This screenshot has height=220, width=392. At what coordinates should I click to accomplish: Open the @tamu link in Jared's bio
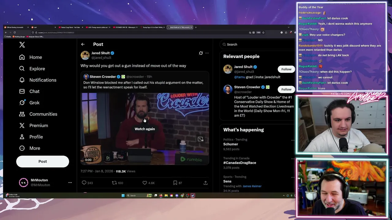tap(239, 77)
